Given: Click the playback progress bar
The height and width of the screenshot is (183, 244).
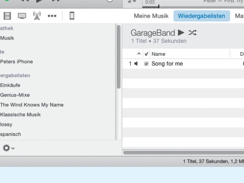Looking at the screenshot, I should (193, 7).
